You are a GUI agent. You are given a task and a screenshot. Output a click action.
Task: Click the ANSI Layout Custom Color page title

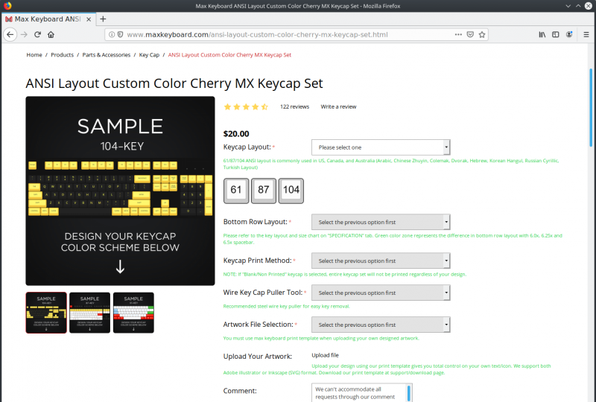tap(174, 83)
